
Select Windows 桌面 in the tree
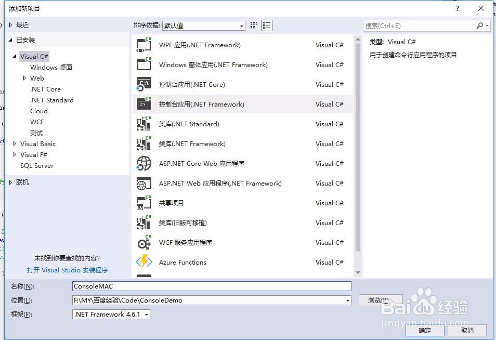point(51,68)
